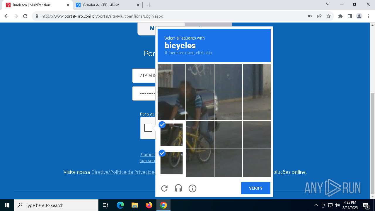
Task: Open network settings in tray
Action: tap(330, 205)
